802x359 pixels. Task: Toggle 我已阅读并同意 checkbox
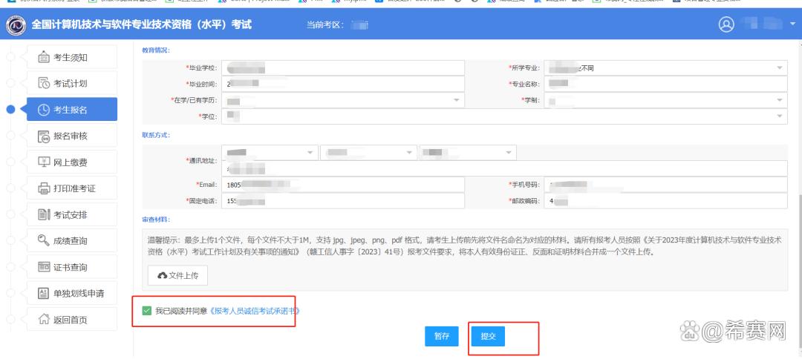pos(147,311)
